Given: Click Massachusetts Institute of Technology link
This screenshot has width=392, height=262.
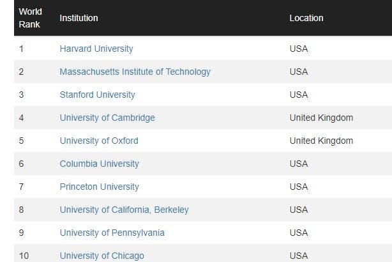Looking at the screenshot, I should tap(135, 72).
